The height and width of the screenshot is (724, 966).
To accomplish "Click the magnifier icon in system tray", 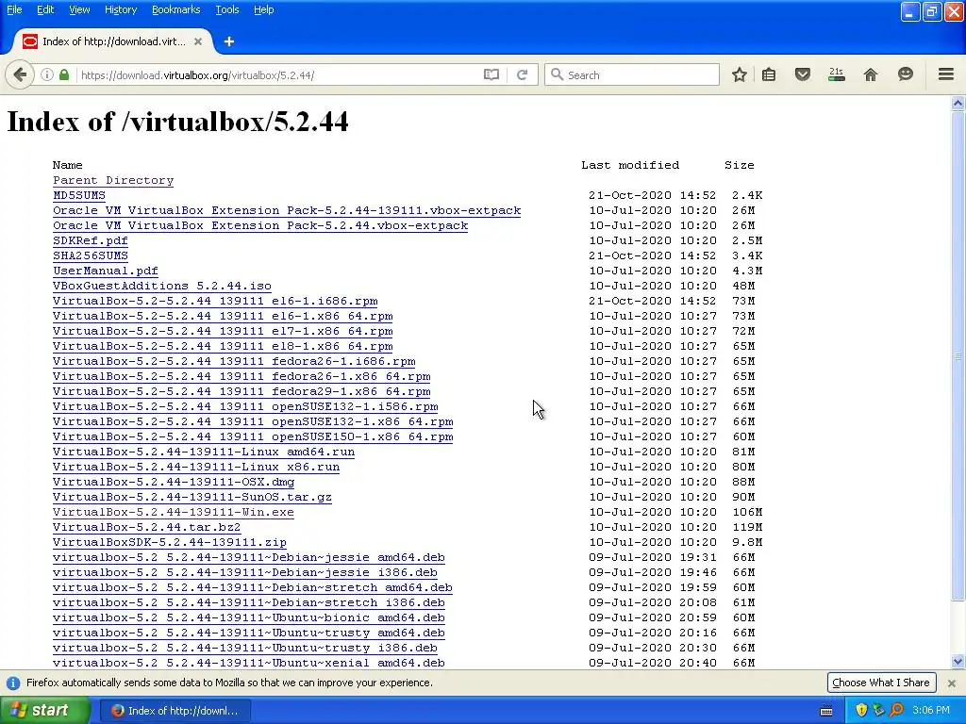I will tap(896, 711).
